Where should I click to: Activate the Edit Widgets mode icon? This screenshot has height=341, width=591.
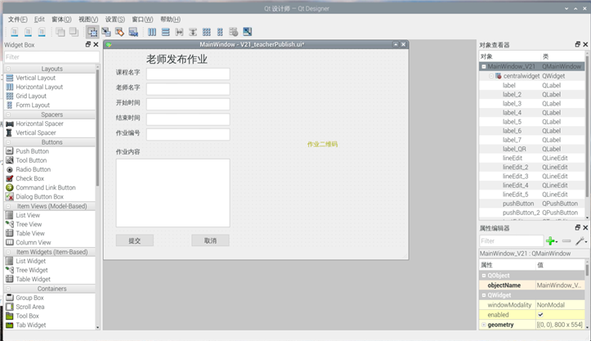92,32
